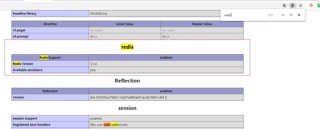This screenshot has height=129, width=320.
Task: Select the 'Available serializers' label
Action: (x=28, y=70)
